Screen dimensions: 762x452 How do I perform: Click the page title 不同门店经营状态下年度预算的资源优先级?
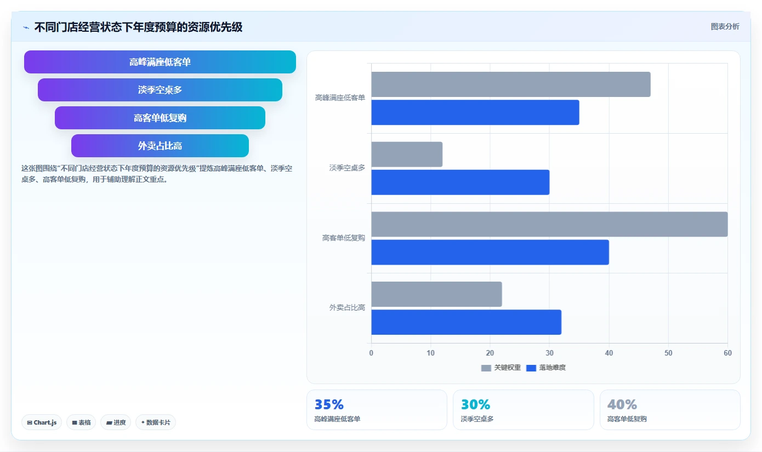coord(138,27)
